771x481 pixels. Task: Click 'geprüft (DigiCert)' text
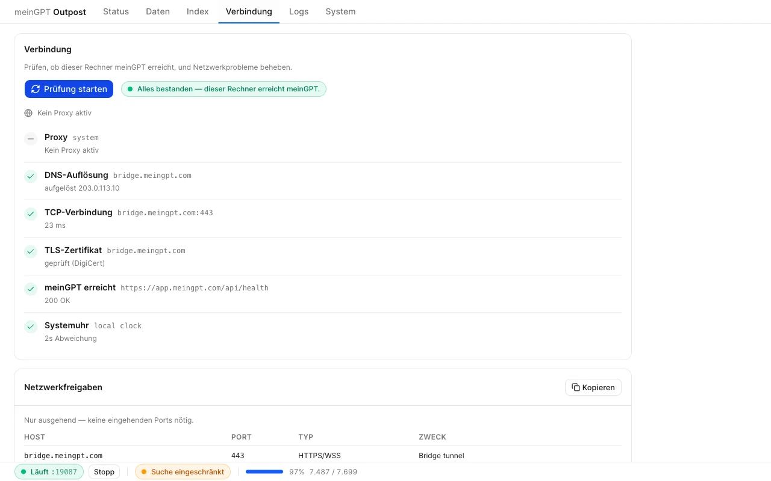pyautogui.click(x=75, y=263)
